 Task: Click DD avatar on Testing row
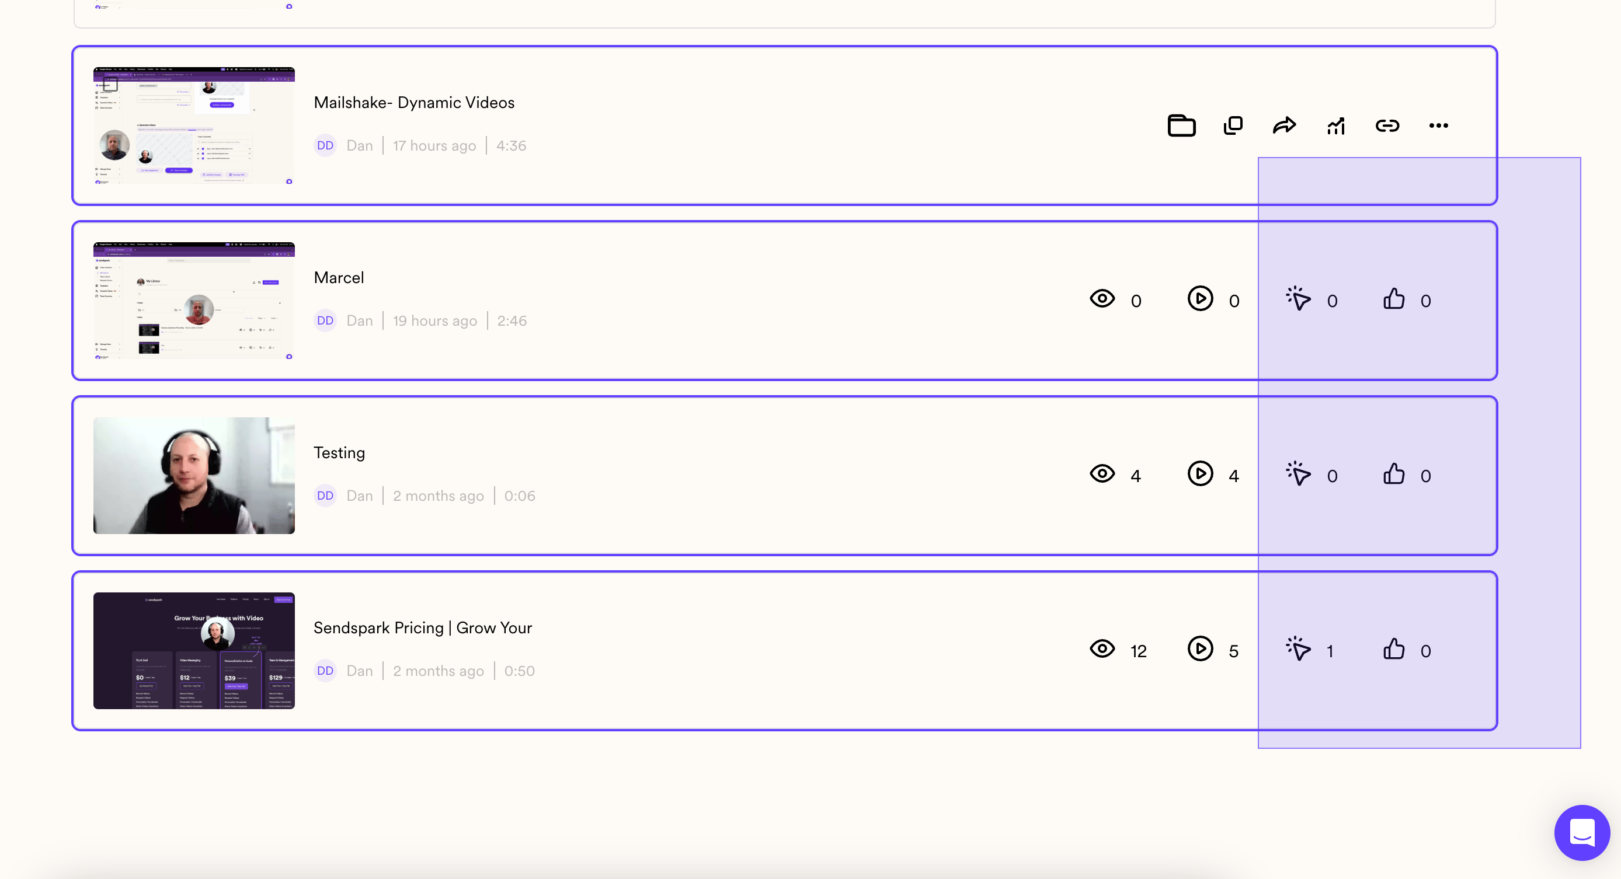tap(325, 495)
